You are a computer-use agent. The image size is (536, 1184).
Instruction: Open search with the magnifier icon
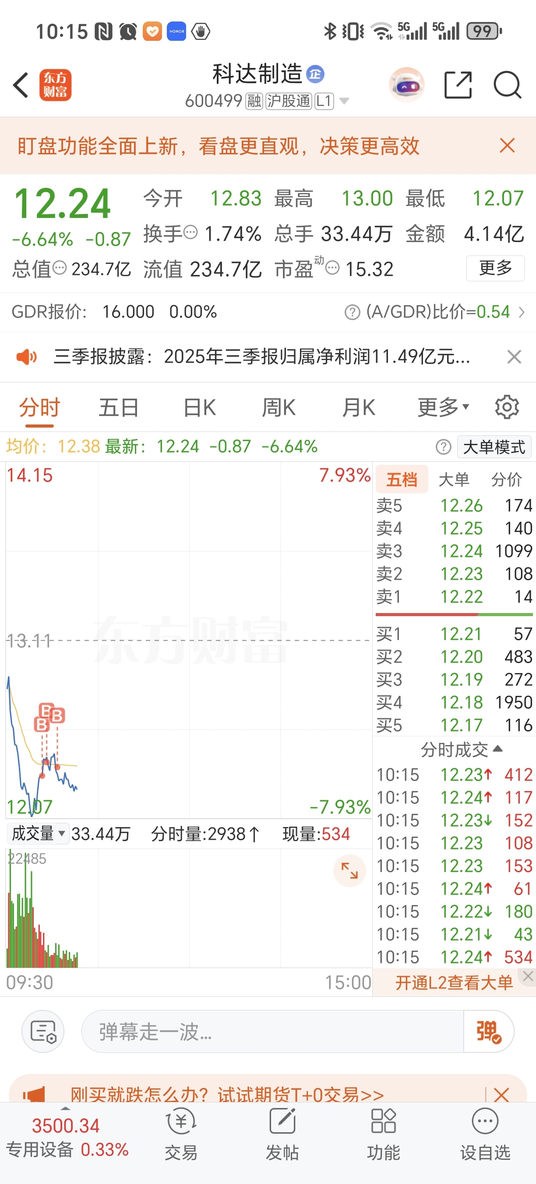coord(508,85)
